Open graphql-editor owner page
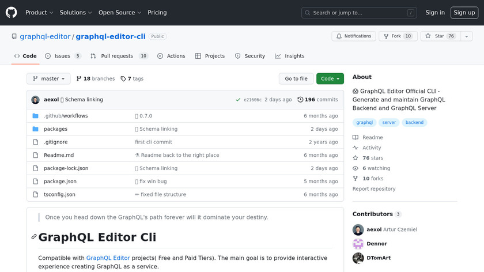484x272 pixels. point(45,36)
